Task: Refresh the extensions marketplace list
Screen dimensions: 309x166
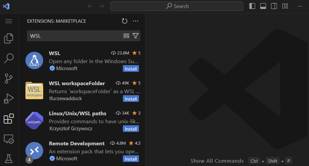Action: tap(125, 21)
